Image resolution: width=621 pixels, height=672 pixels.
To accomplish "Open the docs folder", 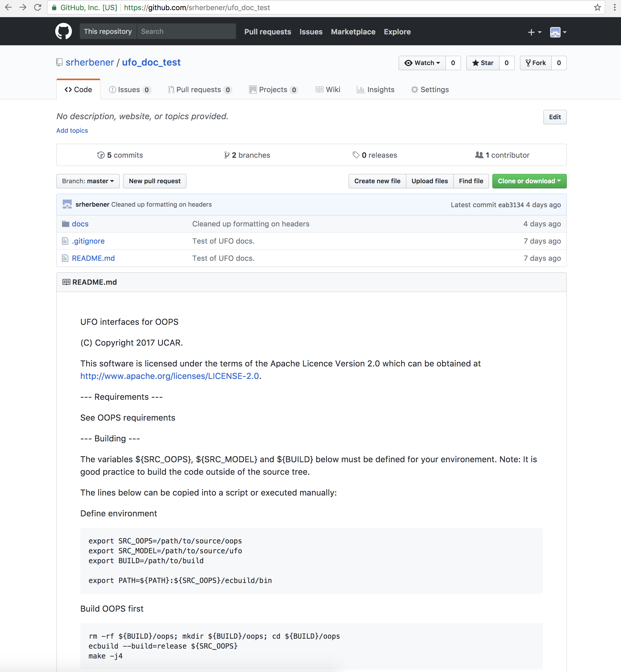I will (80, 224).
